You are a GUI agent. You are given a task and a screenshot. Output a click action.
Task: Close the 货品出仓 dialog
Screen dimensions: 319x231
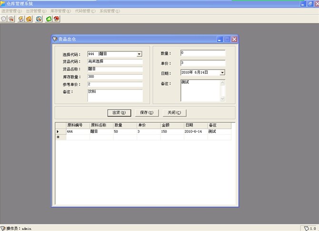point(234,39)
